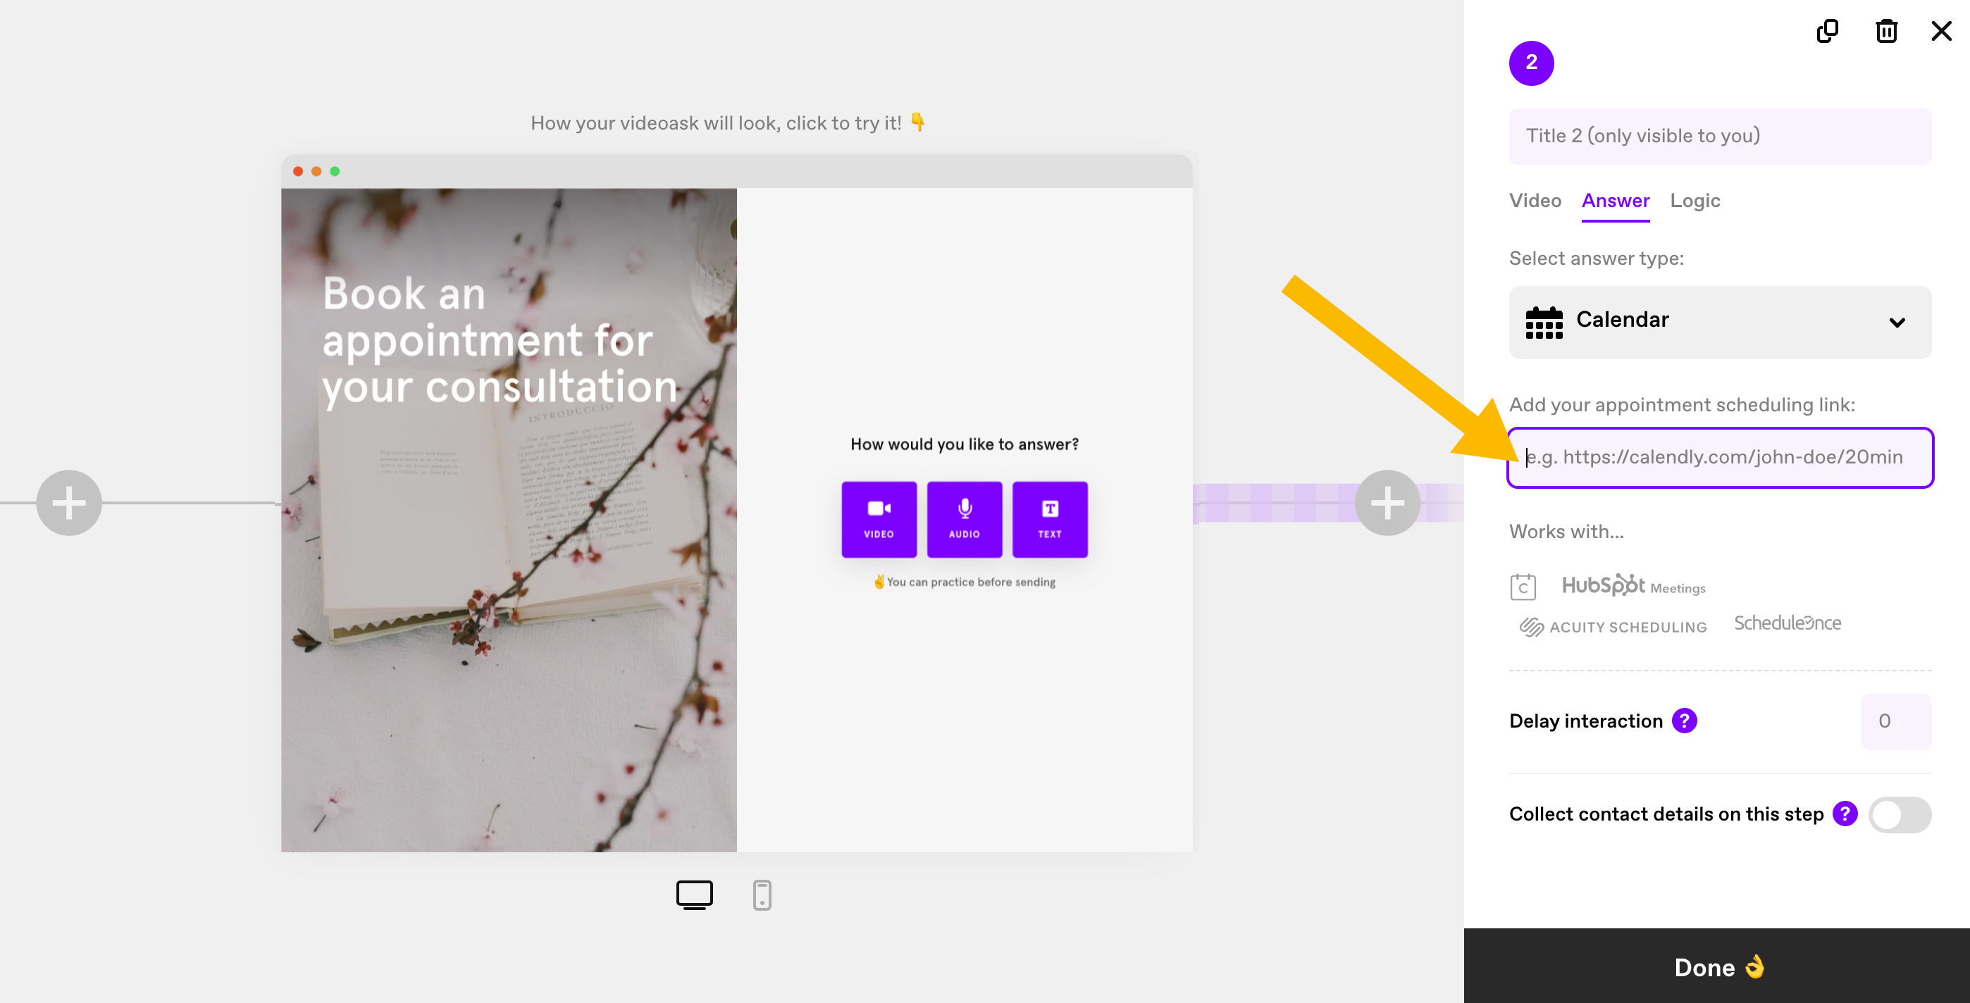Switch to the Video tab

[x=1535, y=201]
